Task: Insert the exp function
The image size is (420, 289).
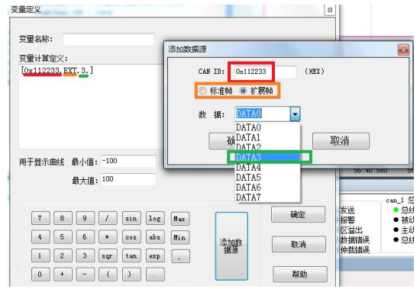Action: click(x=155, y=255)
